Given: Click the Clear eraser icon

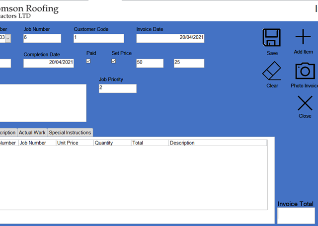Looking at the screenshot, I should point(272,71).
